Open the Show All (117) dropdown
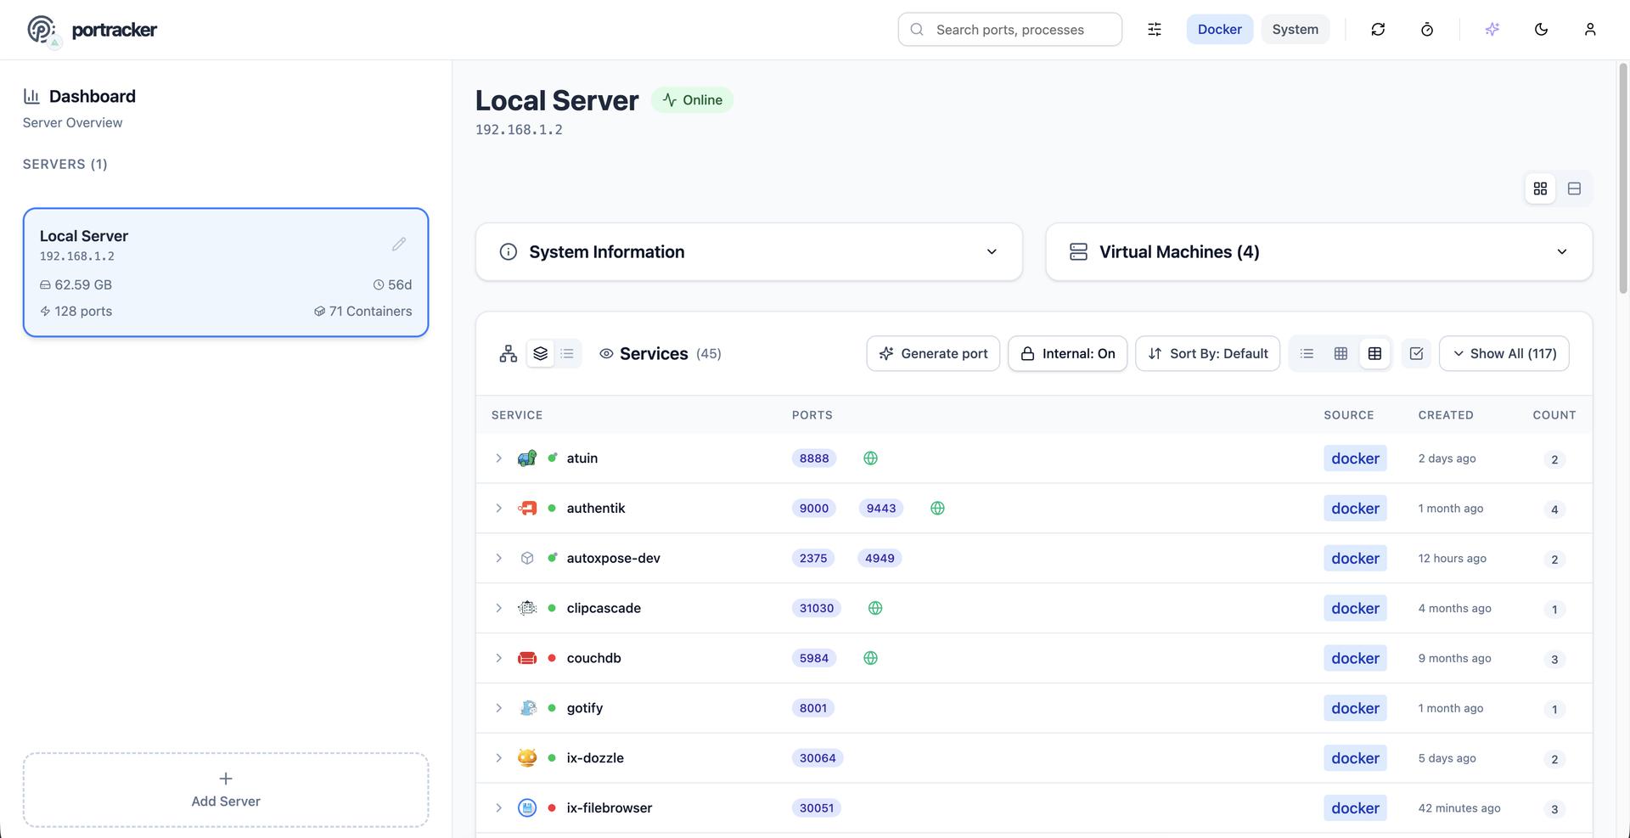The height and width of the screenshot is (838, 1630). click(x=1504, y=354)
